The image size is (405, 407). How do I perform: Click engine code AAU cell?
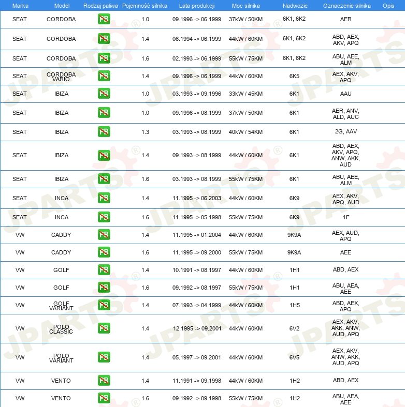coord(346,94)
